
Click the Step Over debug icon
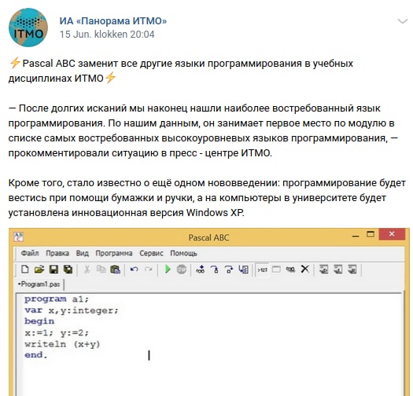[229, 269]
